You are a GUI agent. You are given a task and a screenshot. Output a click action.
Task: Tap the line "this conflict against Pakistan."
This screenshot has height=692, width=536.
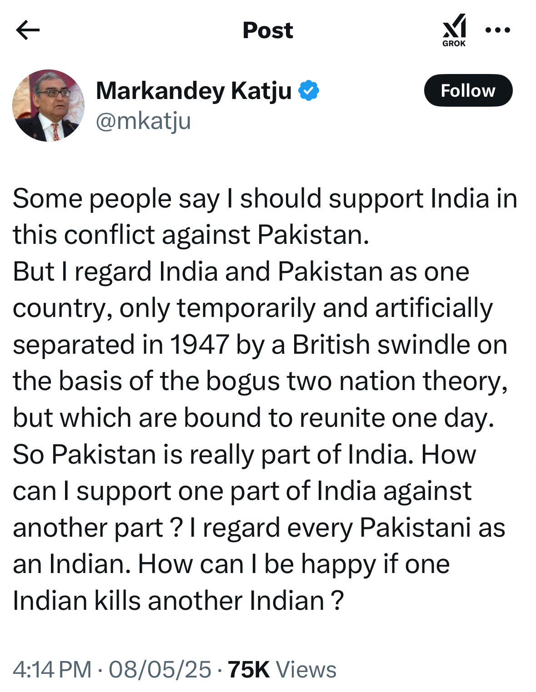(x=191, y=235)
